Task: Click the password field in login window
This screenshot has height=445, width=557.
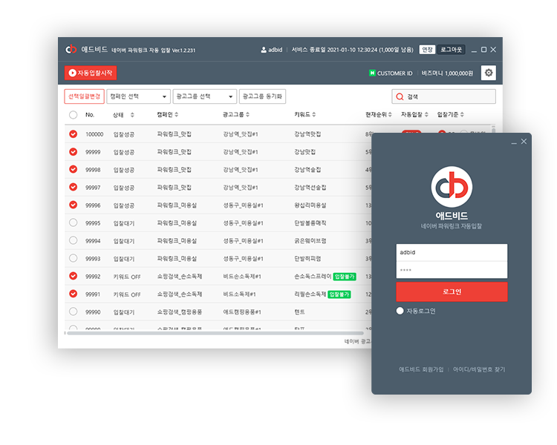Action: point(452,270)
